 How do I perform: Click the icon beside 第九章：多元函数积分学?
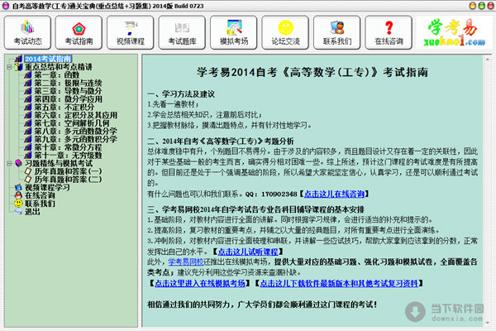[28, 139]
